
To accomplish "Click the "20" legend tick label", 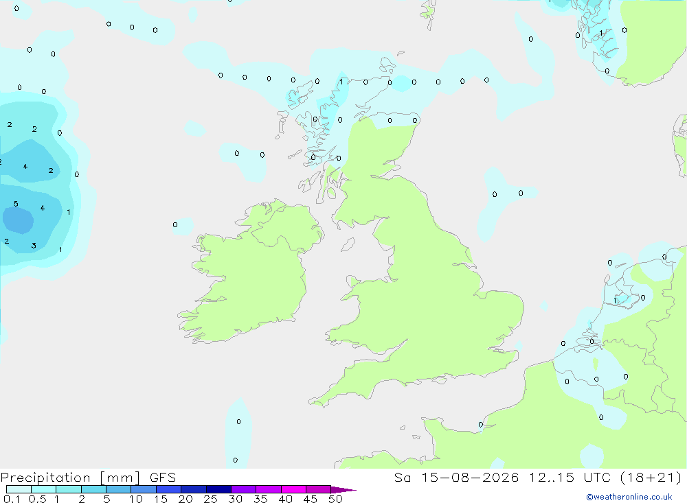I will [x=185, y=499].
